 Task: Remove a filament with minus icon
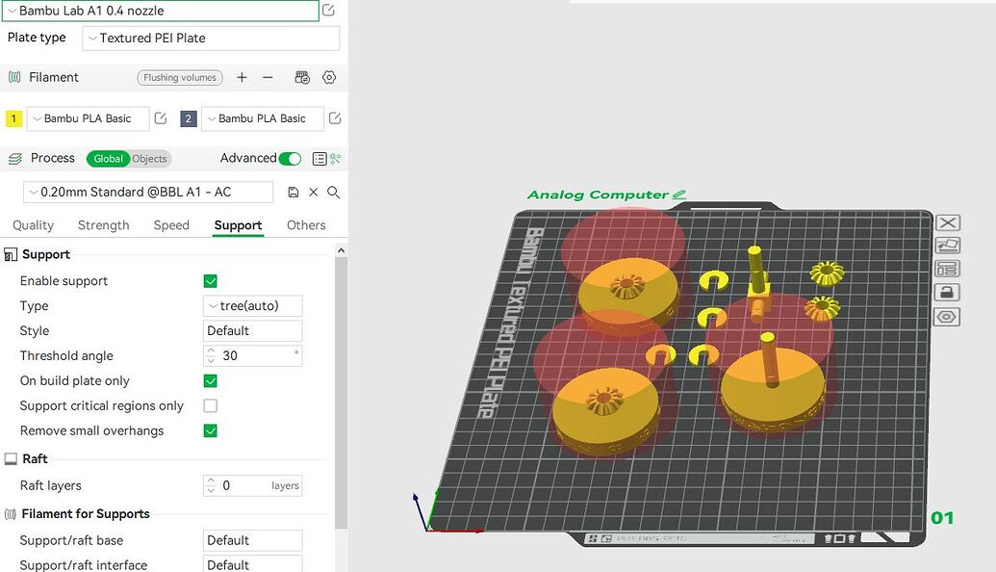click(x=268, y=78)
